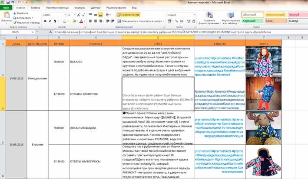The height and width of the screenshot is (179, 308).
Task: Apply Плохой cell style
Action: point(298,15)
